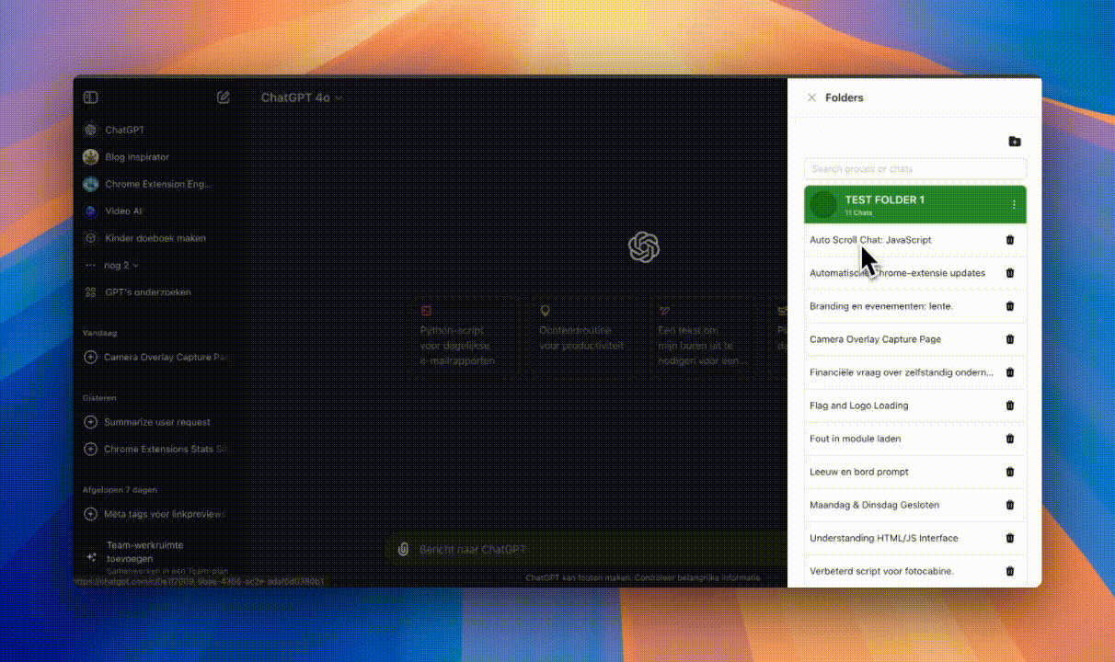Click the TEST FOLDER 1 green circle avatar
This screenshot has height=662, width=1115.
pos(823,204)
